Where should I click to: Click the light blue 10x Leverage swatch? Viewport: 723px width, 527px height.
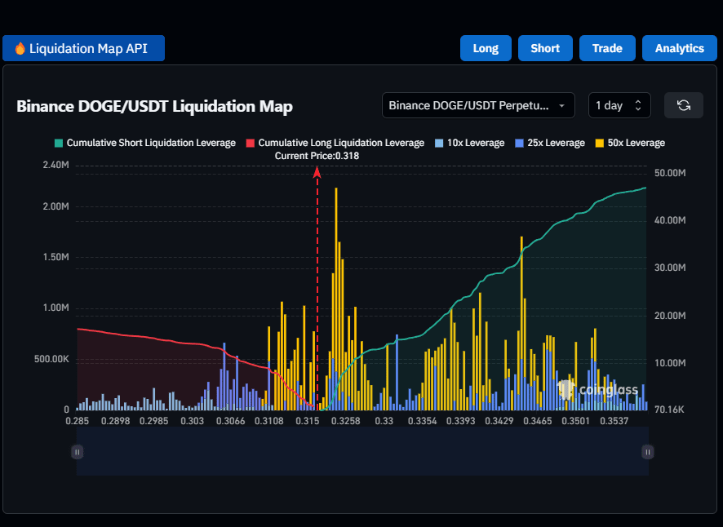439,143
